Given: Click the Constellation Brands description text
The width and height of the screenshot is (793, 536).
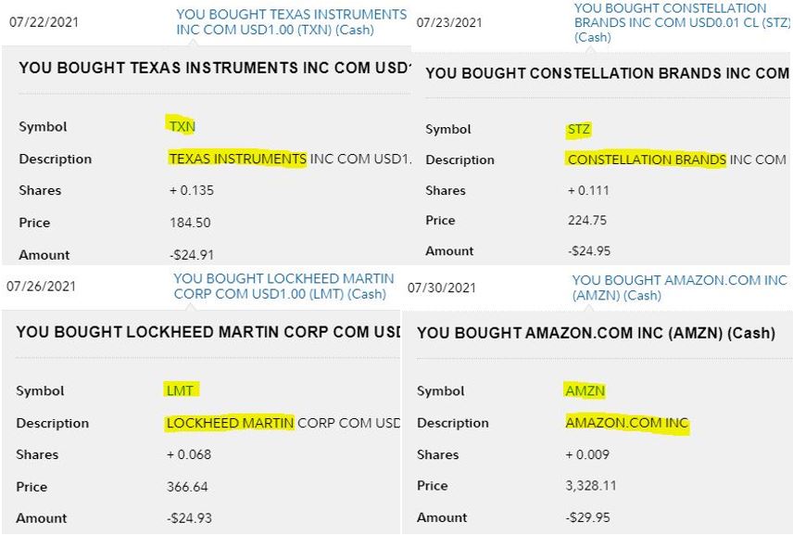Looking at the screenshot, I should (677, 160).
